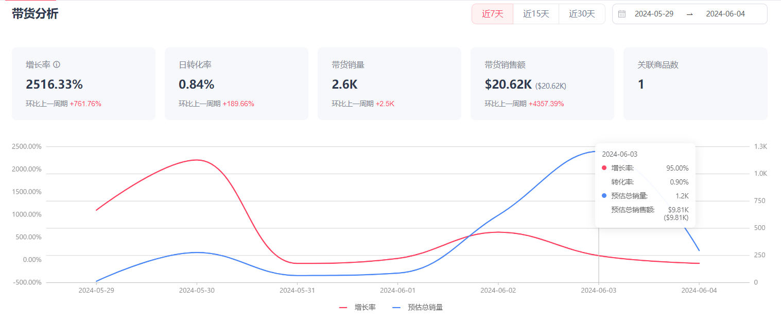Click the arrow between the two dates

[689, 14]
